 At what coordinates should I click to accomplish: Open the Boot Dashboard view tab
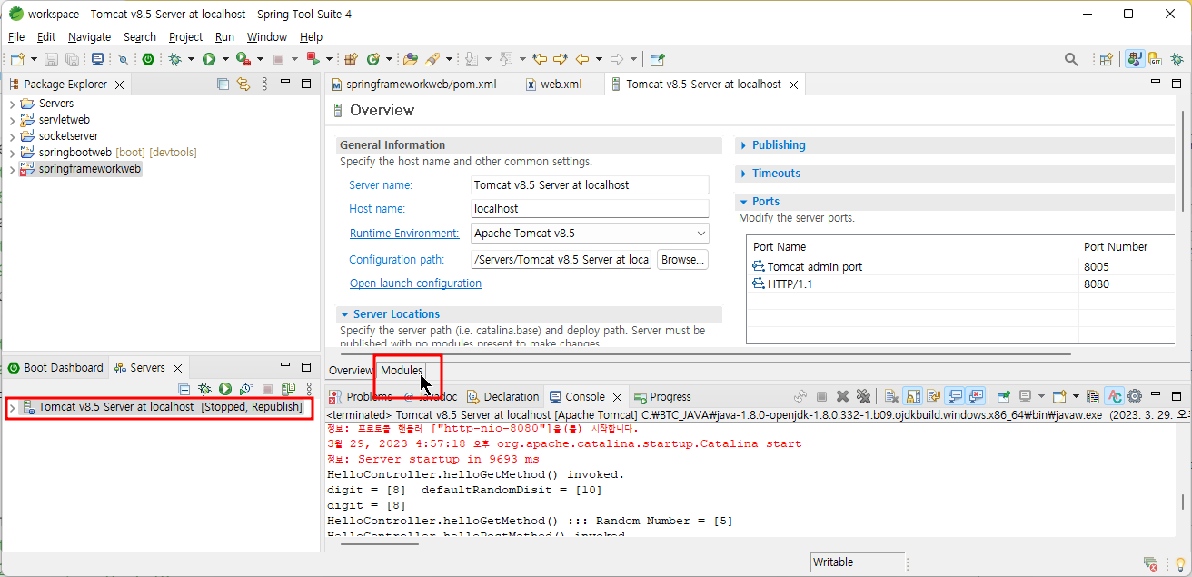pos(55,368)
